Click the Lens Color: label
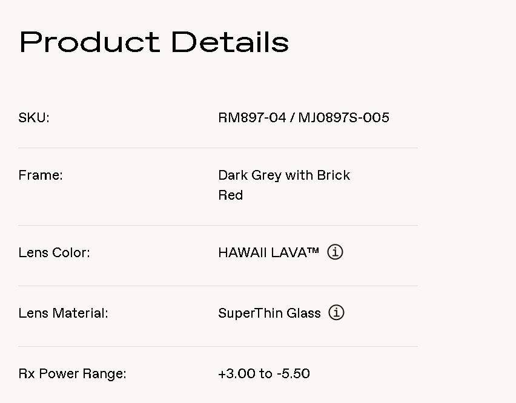516x403 pixels. (54, 252)
